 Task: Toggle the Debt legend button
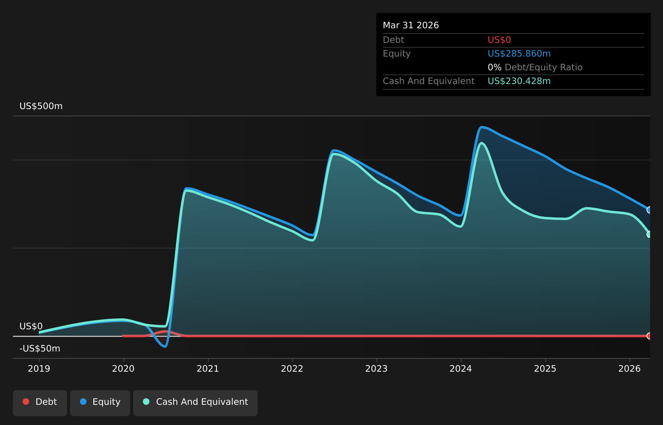[x=40, y=403]
